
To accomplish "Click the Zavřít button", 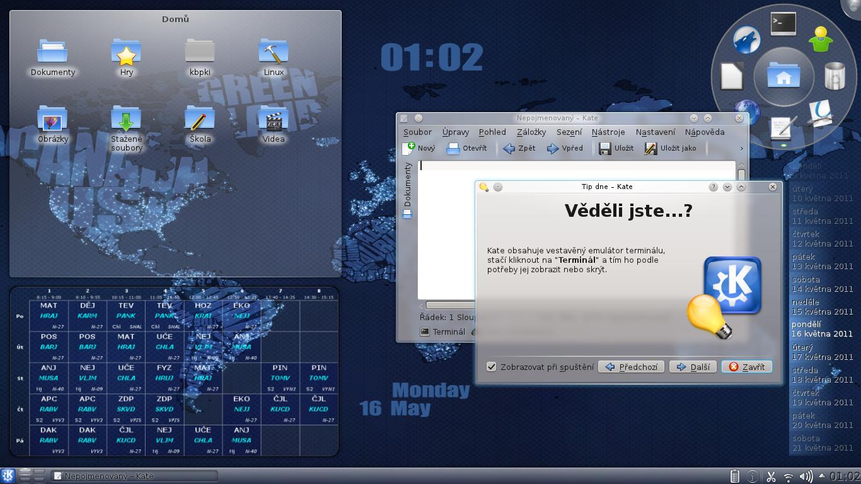I will (x=746, y=367).
